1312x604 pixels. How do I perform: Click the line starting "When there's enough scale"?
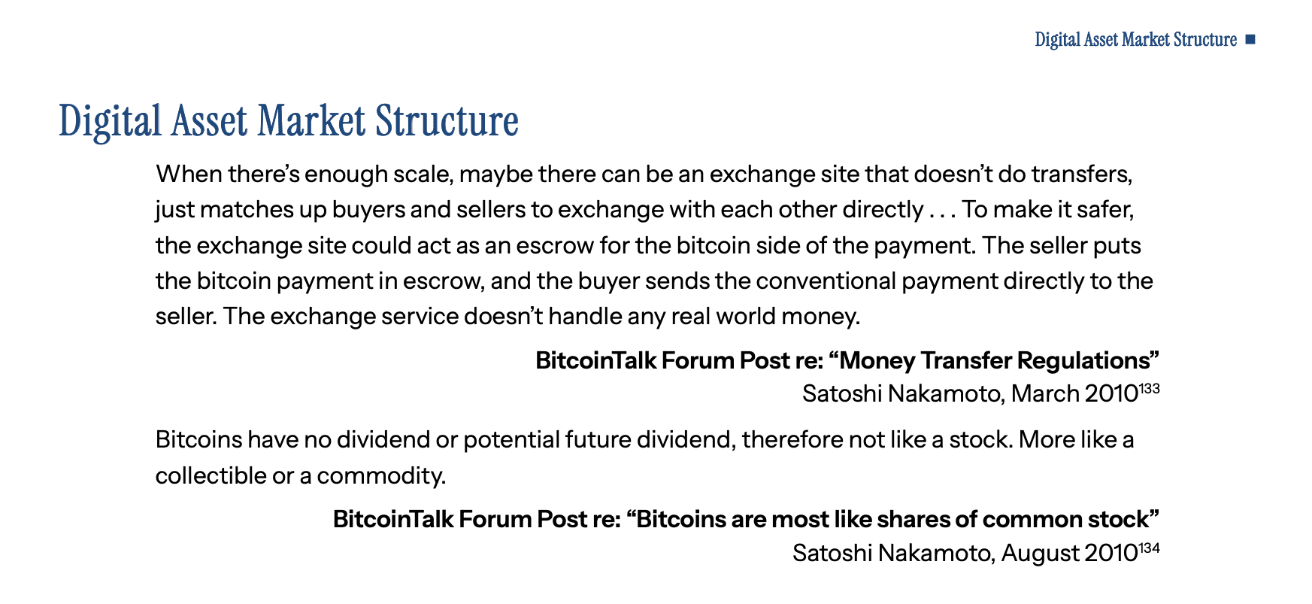tap(644, 175)
